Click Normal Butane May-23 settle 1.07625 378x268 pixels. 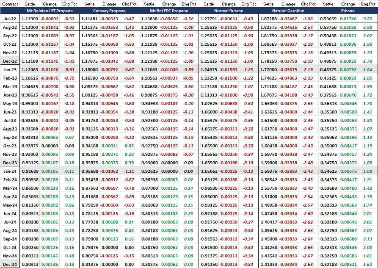[209, 103]
